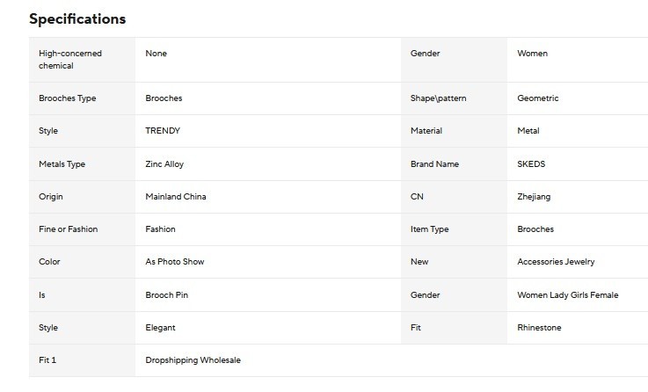Select the Accessories Jewelry value
Viewport: 648px width, 392px height.
[x=556, y=261]
